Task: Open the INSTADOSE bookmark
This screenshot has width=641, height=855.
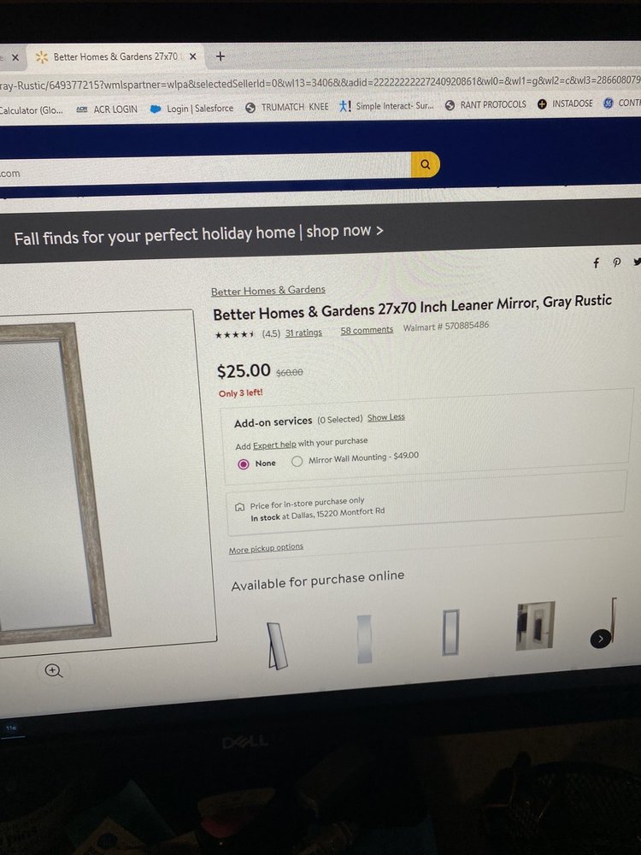Action: (x=565, y=103)
